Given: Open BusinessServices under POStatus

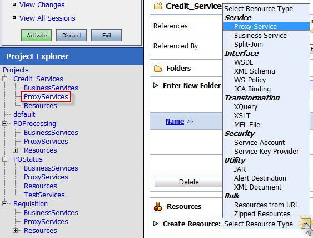Looking at the screenshot, I should click(x=51, y=168).
